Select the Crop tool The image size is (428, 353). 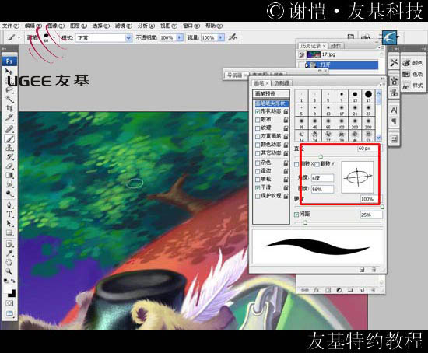9,108
